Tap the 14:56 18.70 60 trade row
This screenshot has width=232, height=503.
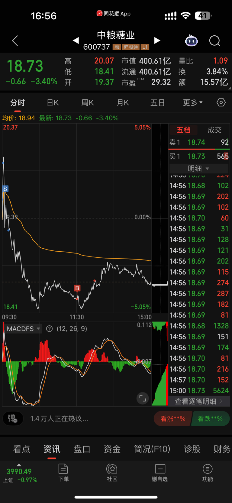pyautogui.click(x=199, y=218)
